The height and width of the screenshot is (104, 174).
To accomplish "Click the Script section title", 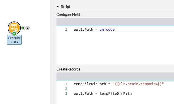I will (66, 7).
